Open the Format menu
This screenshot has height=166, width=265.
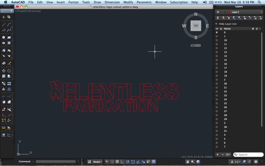73,2
